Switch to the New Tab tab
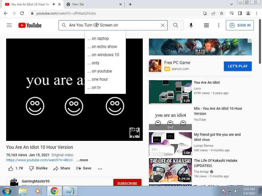The width and height of the screenshot is (262, 196). click(94, 4)
